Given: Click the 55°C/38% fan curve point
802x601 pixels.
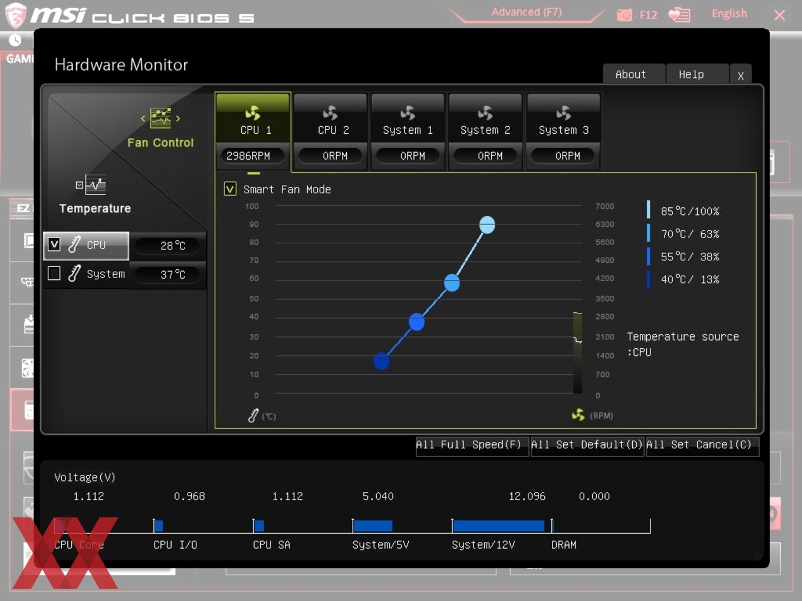Looking at the screenshot, I should click(x=416, y=322).
